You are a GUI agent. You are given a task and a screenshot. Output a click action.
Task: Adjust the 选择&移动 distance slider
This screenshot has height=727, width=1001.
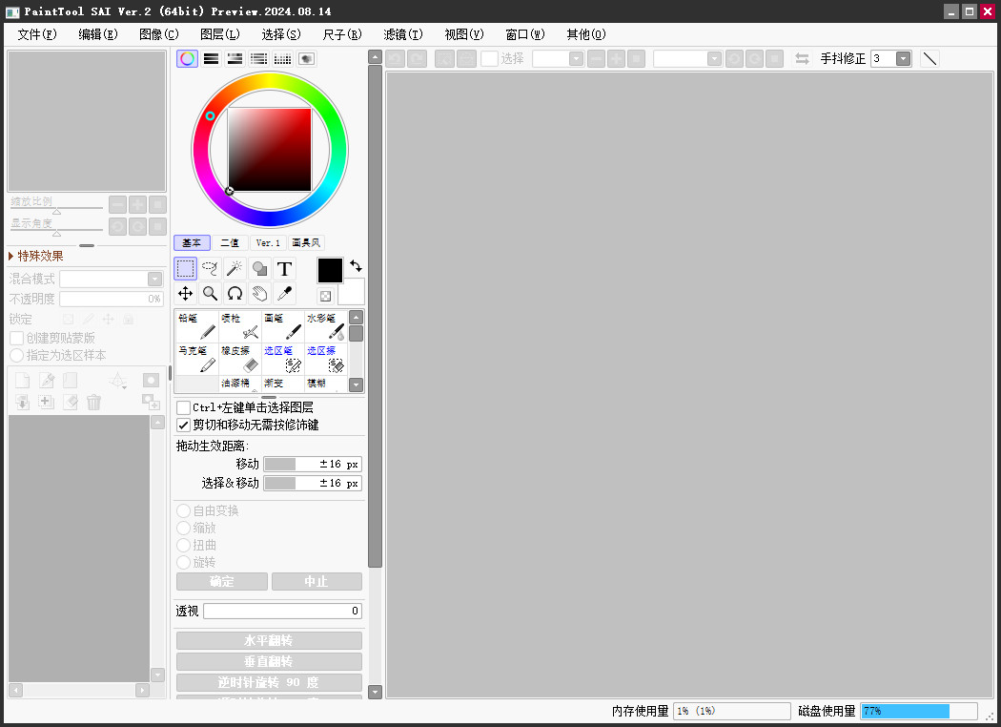pos(313,484)
